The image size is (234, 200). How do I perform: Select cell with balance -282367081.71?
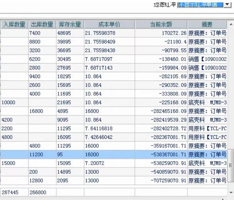[x=161, y=137]
